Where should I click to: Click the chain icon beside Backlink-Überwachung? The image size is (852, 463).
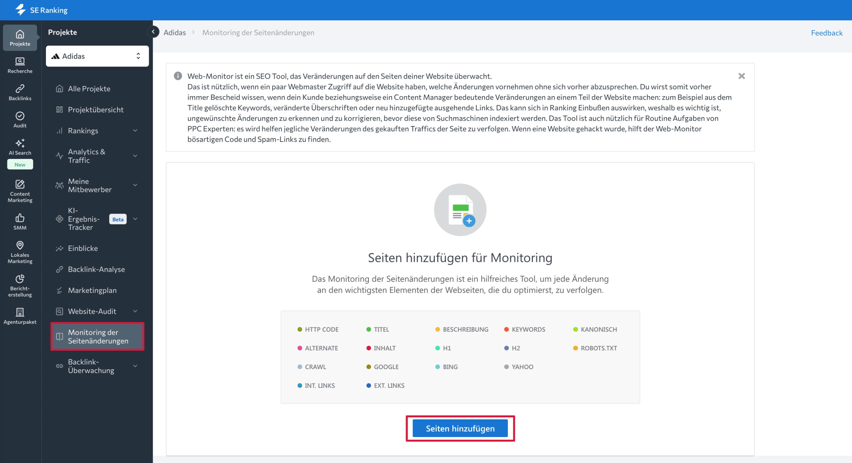(x=60, y=366)
